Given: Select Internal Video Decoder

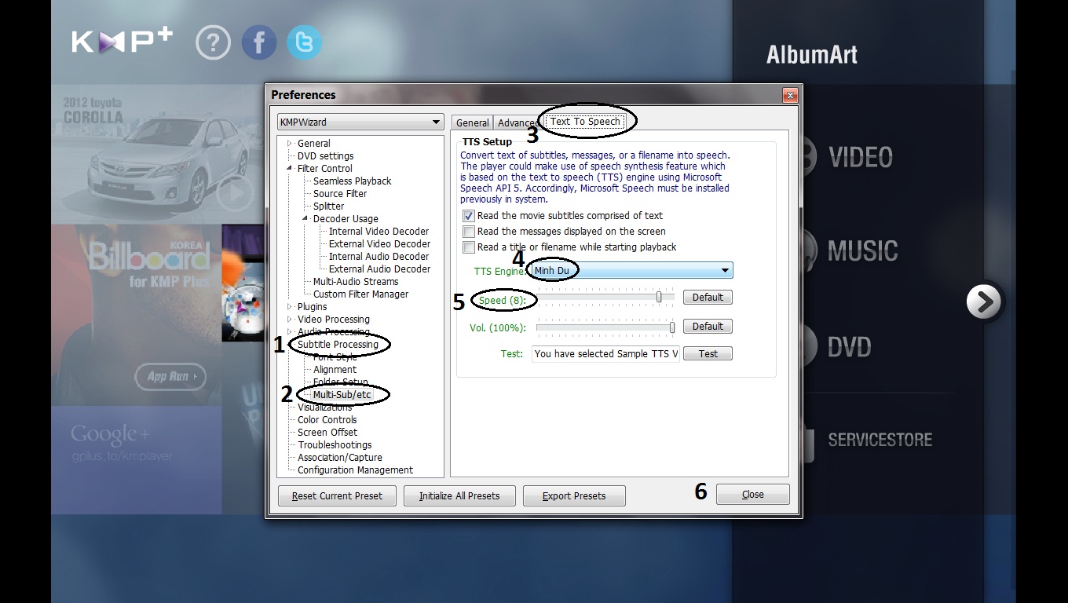Looking at the screenshot, I should pos(379,232).
